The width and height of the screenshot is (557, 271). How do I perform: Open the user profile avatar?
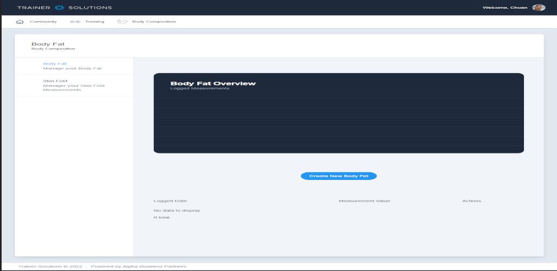coord(539,8)
